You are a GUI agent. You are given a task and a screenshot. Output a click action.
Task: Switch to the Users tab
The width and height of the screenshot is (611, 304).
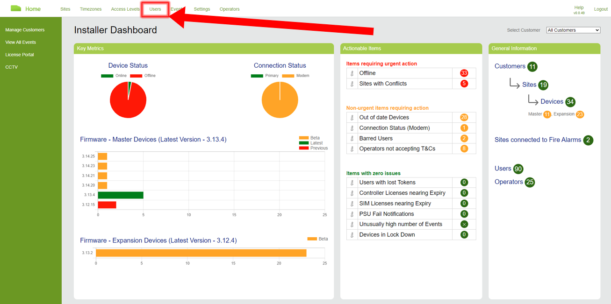[154, 9]
